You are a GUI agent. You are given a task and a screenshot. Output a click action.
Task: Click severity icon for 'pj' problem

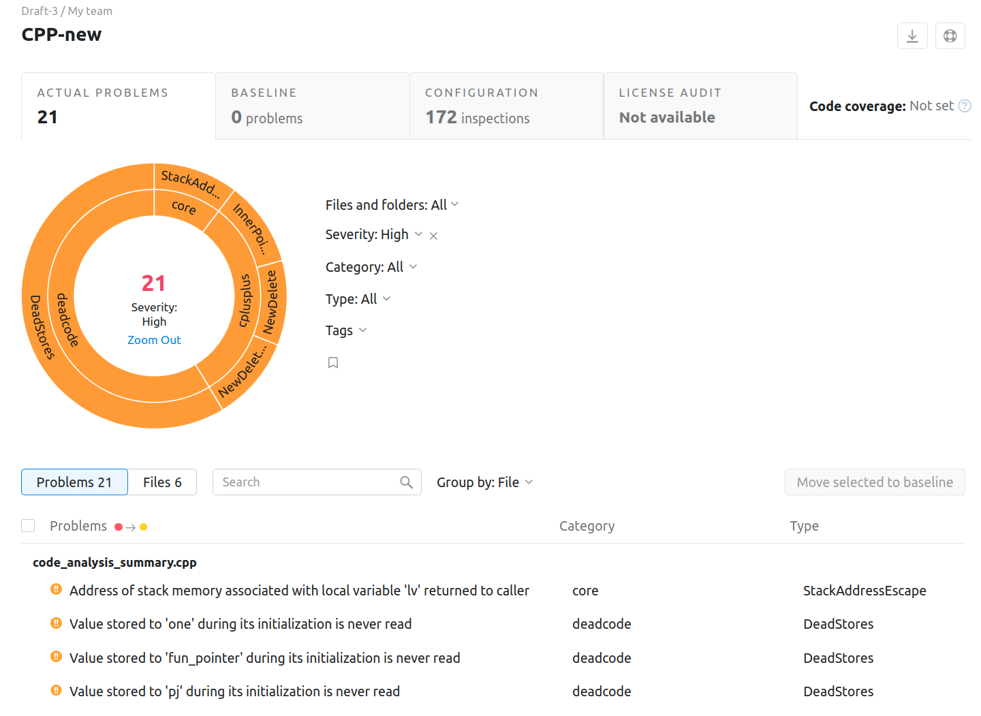(x=57, y=691)
